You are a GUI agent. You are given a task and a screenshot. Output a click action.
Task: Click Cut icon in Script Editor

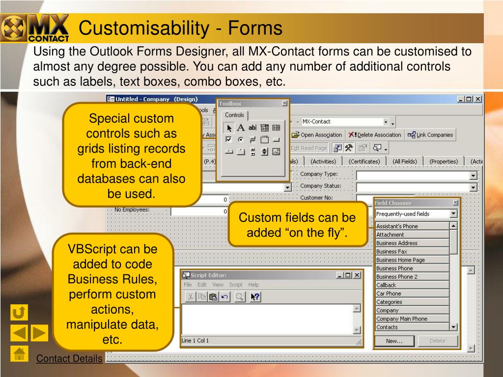click(x=191, y=297)
